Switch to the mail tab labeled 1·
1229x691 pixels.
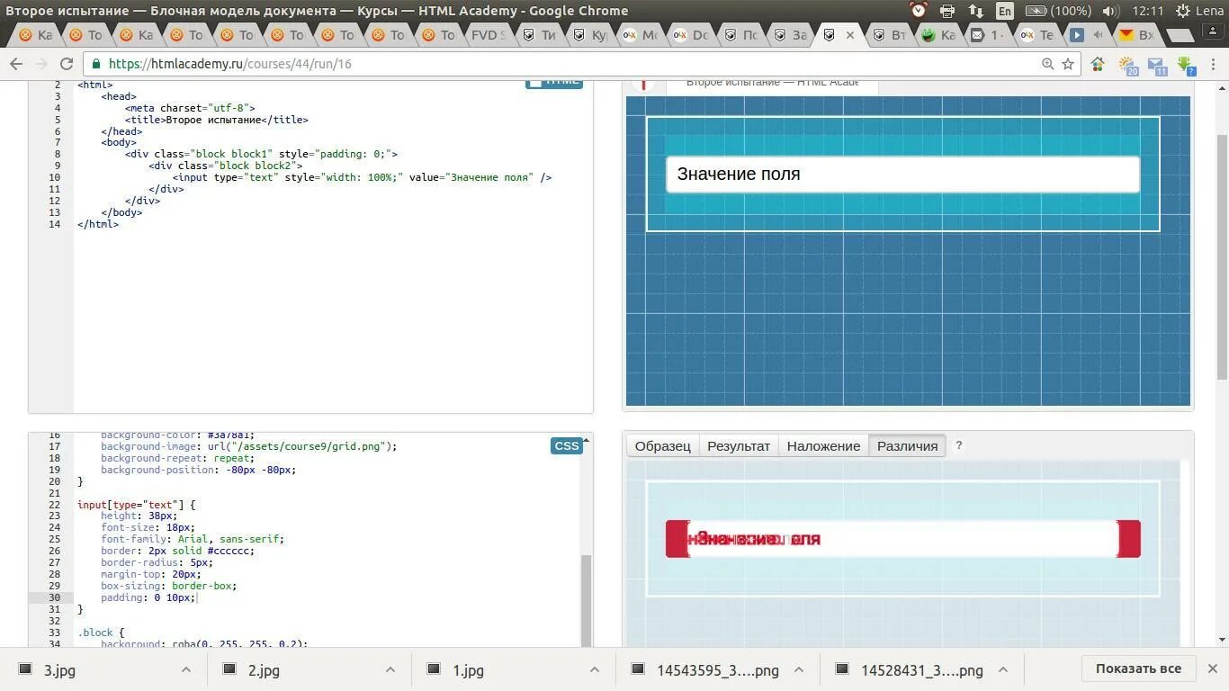[x=987, y=35]
